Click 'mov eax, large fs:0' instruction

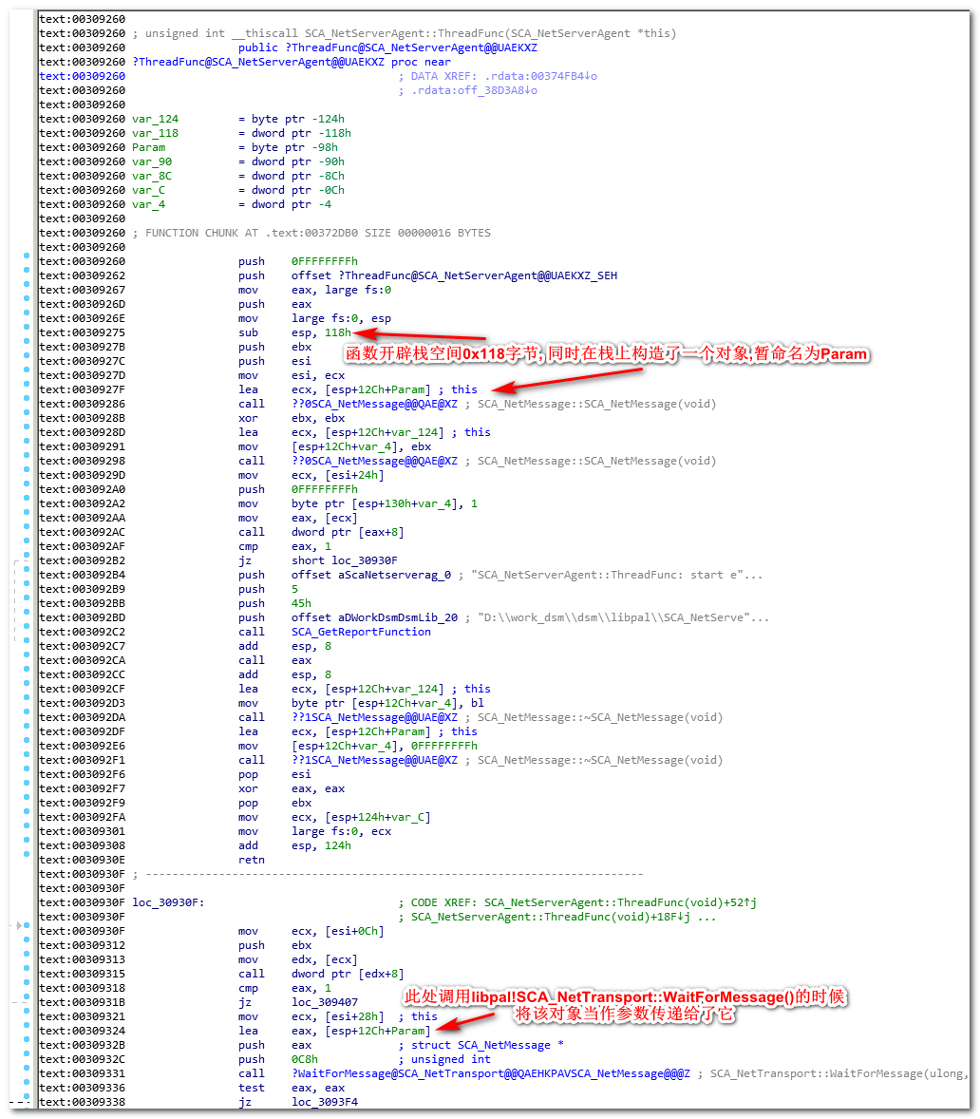(314, 291)
